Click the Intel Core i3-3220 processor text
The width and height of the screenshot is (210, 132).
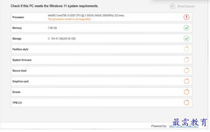coord(86,15)
